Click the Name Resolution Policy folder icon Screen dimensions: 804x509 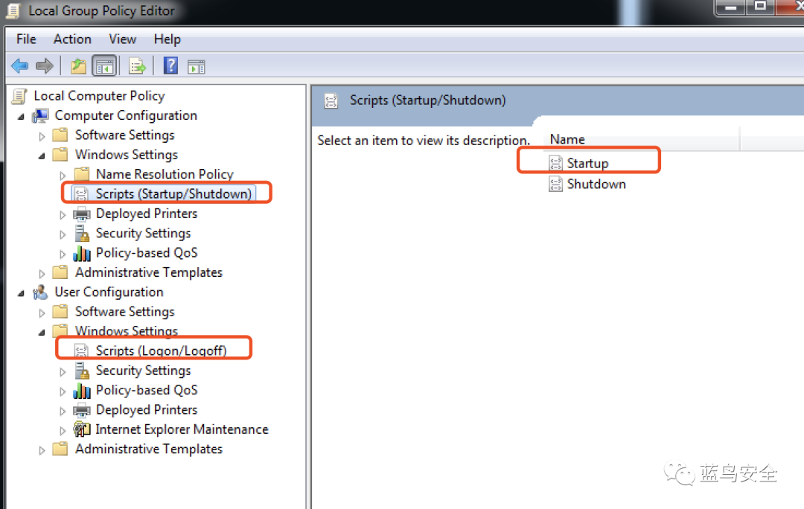(x=82, y=174)
